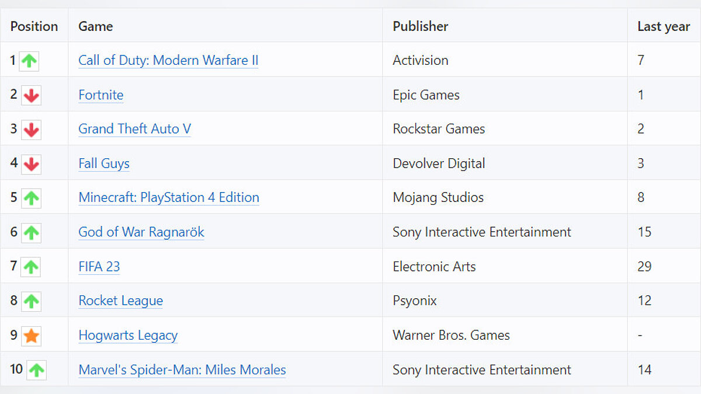Follow the Grand Theft Auto V link

[x=134, y=129]
